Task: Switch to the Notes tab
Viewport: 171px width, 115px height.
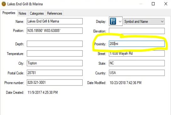Action: (22, 13)
